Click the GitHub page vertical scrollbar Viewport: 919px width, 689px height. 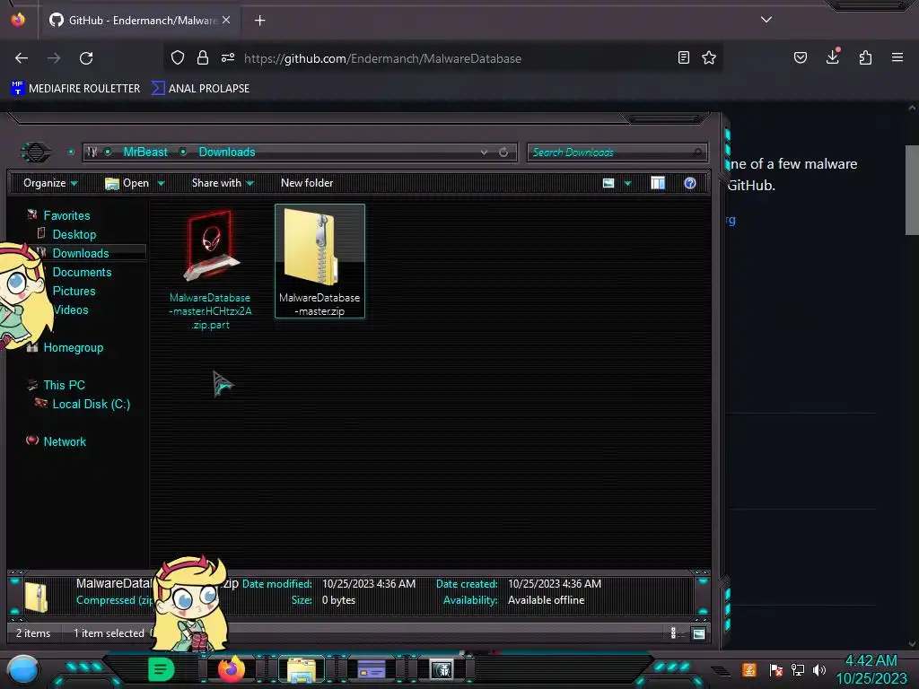click(912, 190)
